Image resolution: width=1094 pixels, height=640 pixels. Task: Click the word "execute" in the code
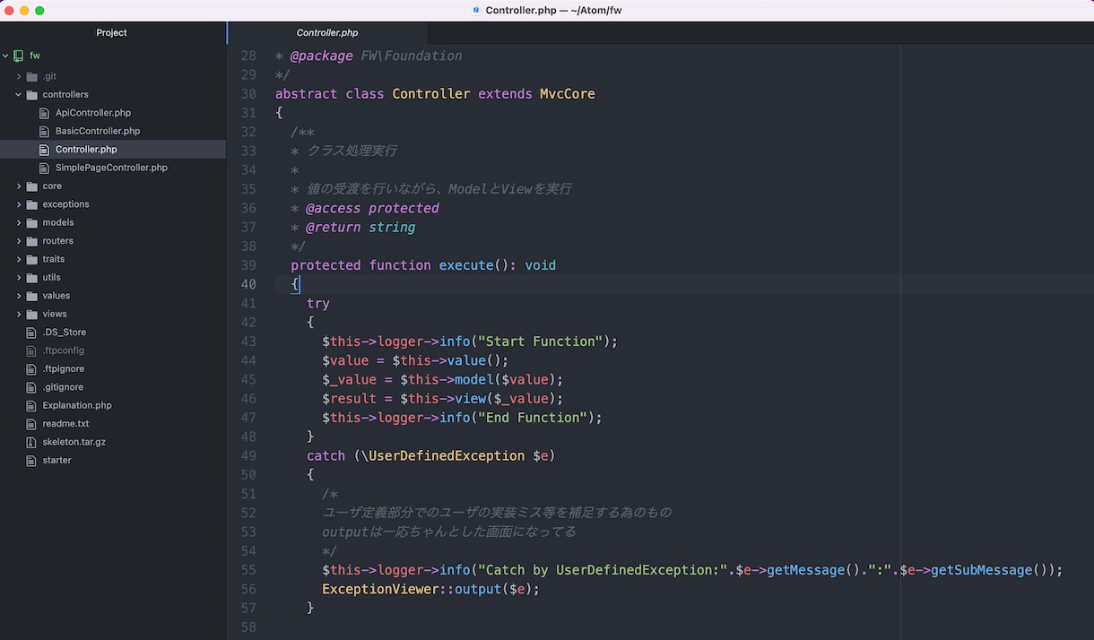pos(466,265)
